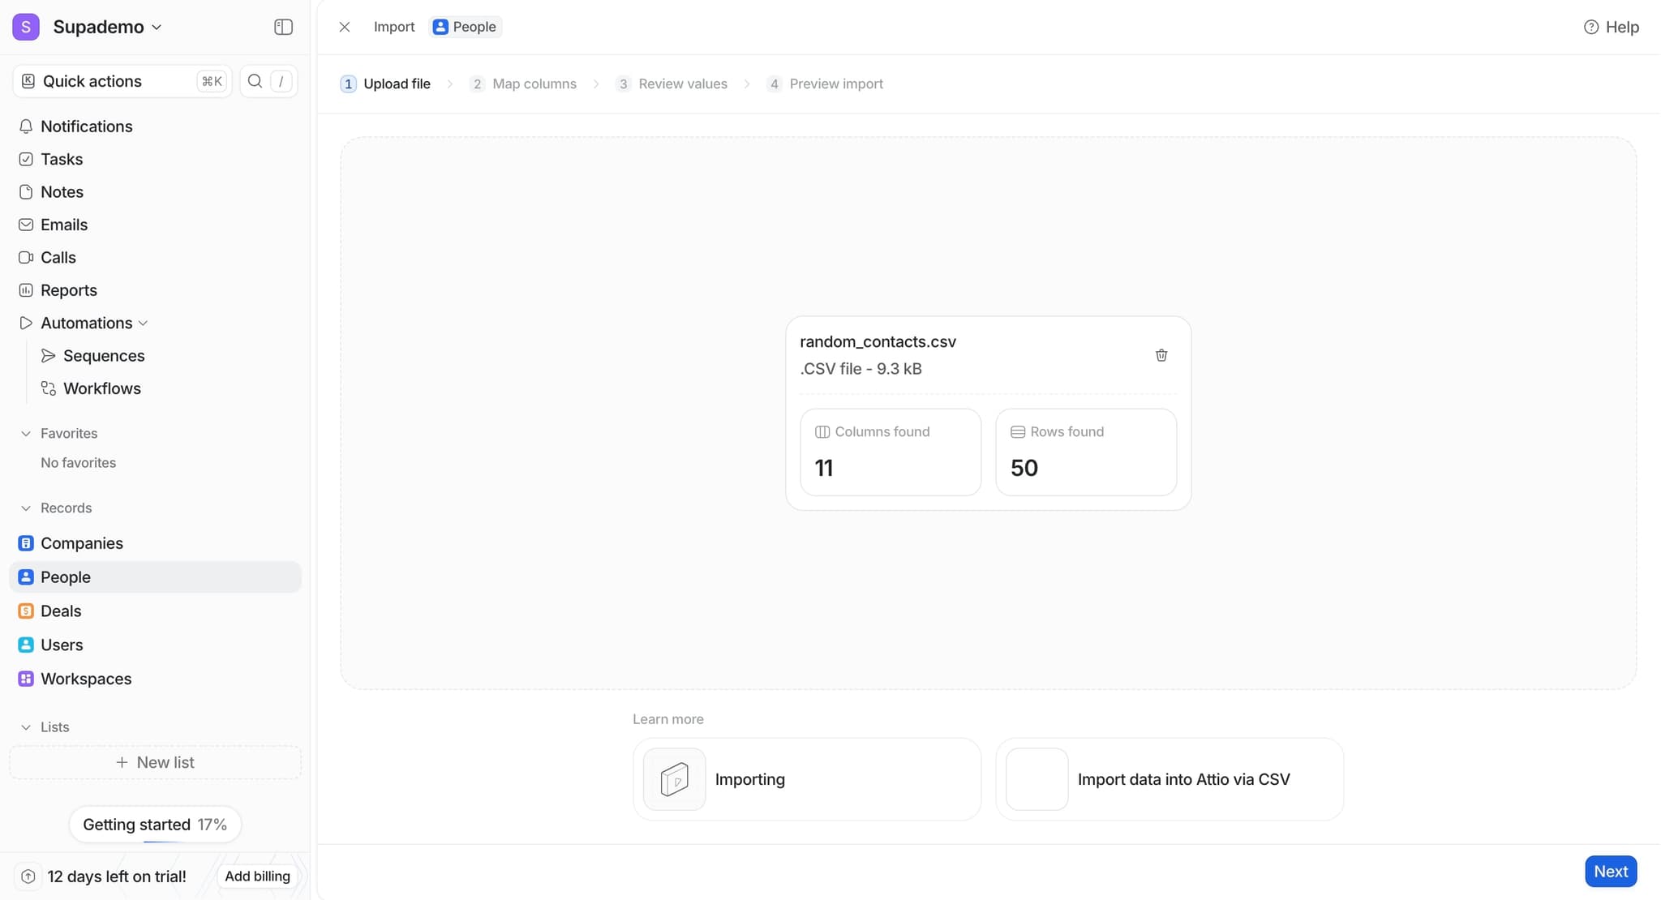Viewport: 1661px width, 900px height.
Task: Open the Supademo workspace avatar icon
Action: click(x=27, y=26)
